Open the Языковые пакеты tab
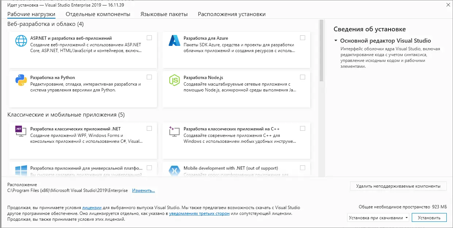Image resolution: width=453 pixels, height=228 pixels. click(x=163, y=13)
